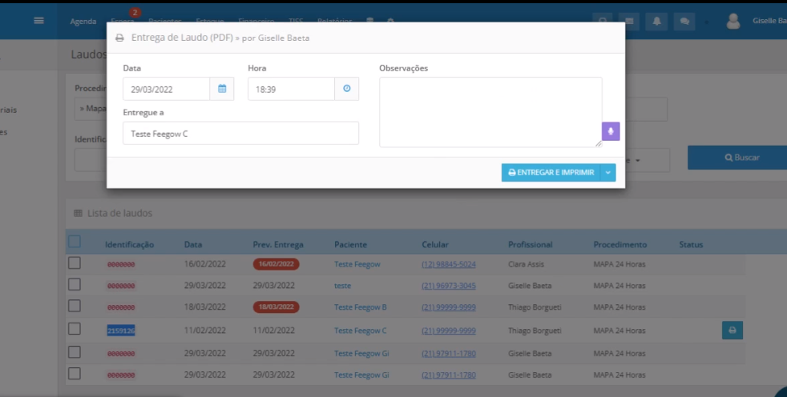The image size is (787, 397).
Task: Click the Hora field showing 18:39
Action: click(291, 89)
